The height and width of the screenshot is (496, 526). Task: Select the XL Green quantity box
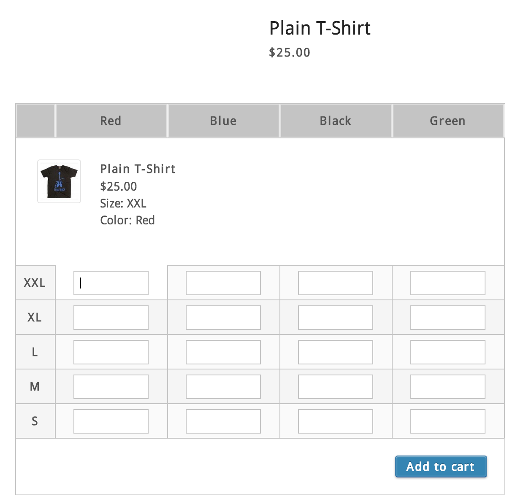[448, 318]
